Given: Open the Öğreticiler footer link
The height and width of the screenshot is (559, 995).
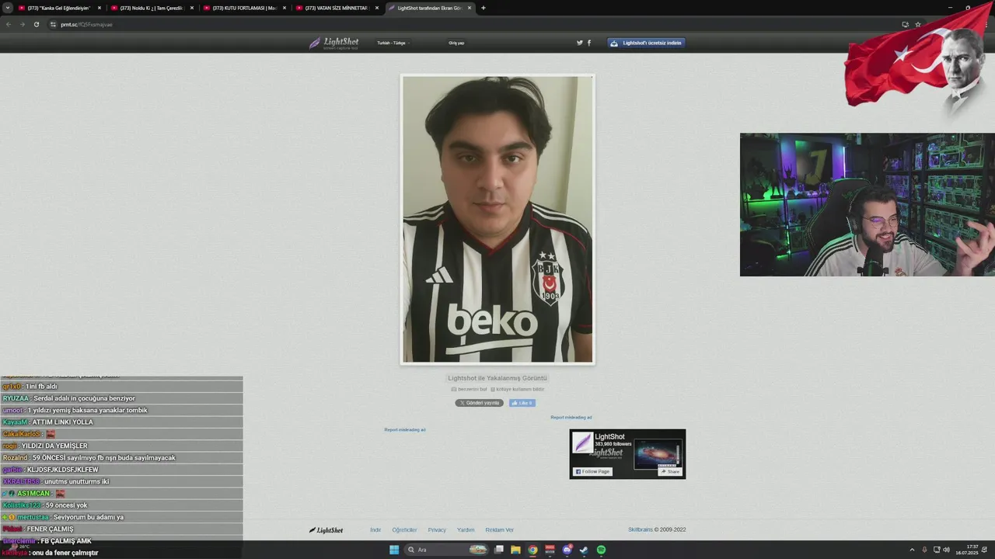Looking at the screenshot, I should (404, 529).
